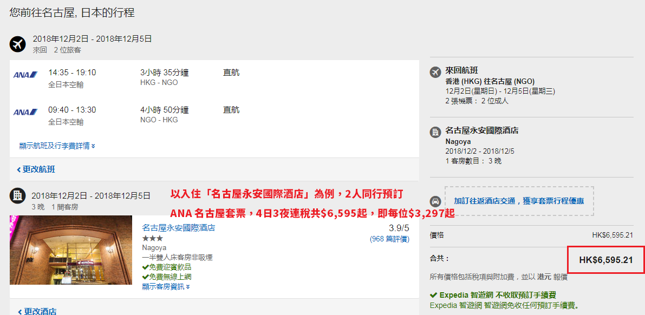Click the hotel building icon beside 3 晚 1 間客房
The image size is (645, 315).
(17, 195)
